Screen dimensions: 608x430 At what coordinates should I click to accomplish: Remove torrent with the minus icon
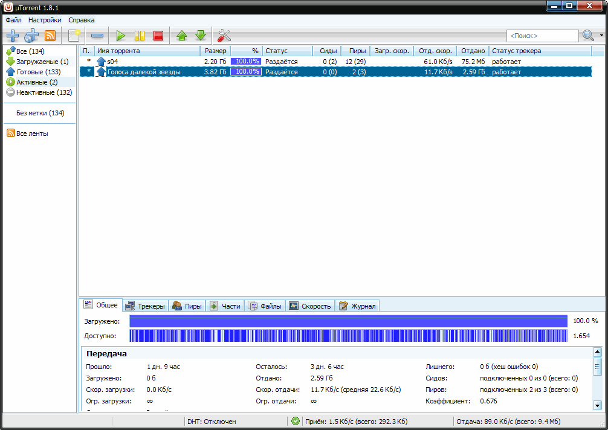pos(97,36)
